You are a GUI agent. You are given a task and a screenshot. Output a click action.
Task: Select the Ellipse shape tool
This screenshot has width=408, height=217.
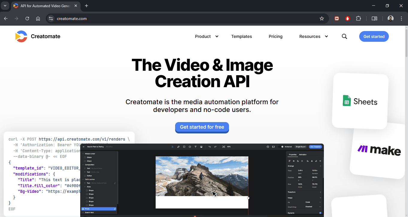coord(190,147)
